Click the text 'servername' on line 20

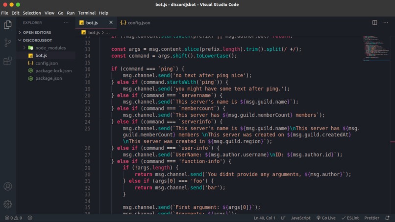click(x=196, y=95)
